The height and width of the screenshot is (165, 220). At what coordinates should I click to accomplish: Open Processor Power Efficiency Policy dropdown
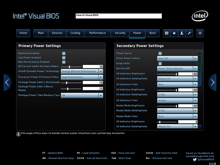[x=82, y=77]
